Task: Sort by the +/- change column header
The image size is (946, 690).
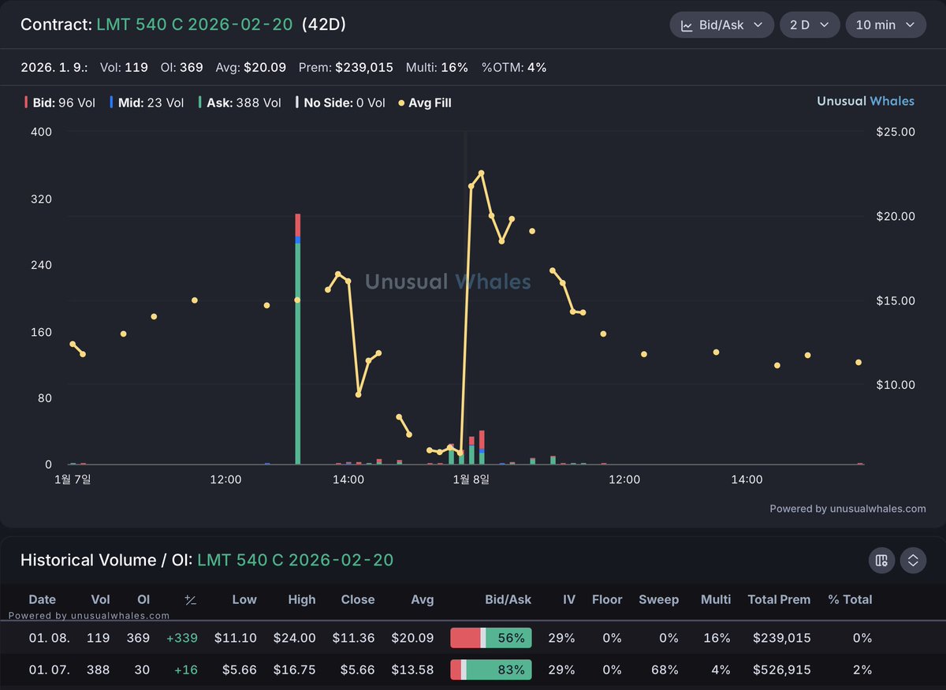Action: [x=190, y=600]
